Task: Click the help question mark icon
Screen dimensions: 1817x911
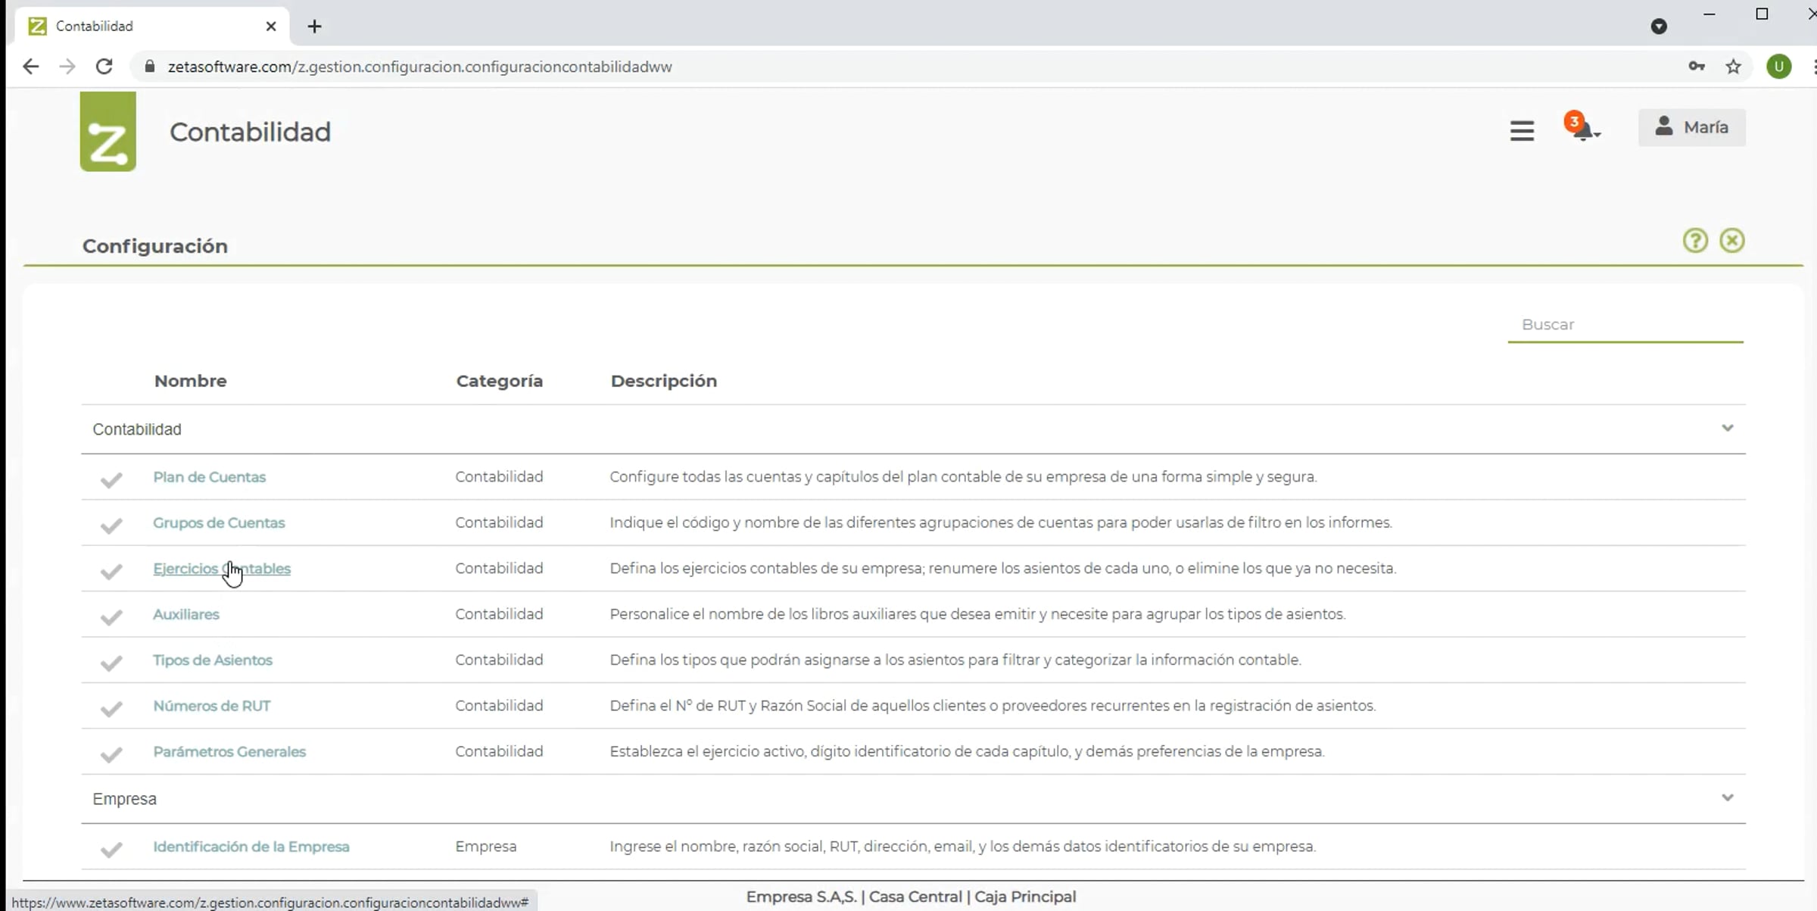Action: (1695, 241)
